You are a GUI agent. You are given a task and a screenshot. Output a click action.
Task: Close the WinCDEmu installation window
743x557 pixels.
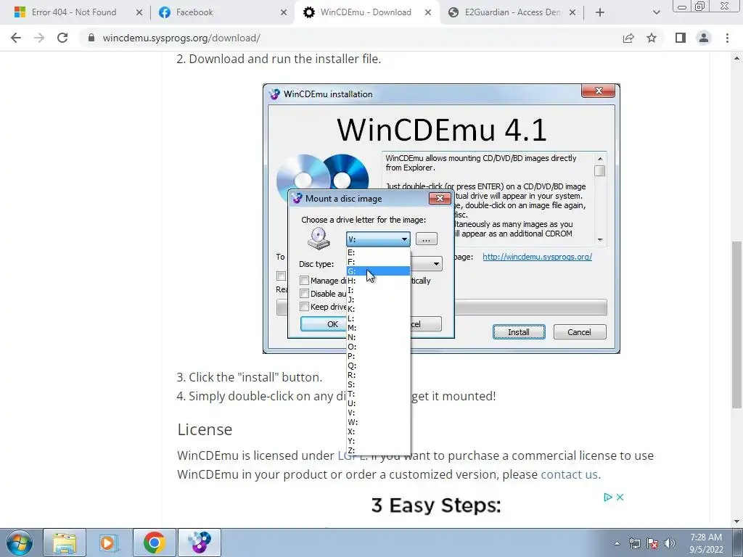pyautogui.click(x=598, y=91)
